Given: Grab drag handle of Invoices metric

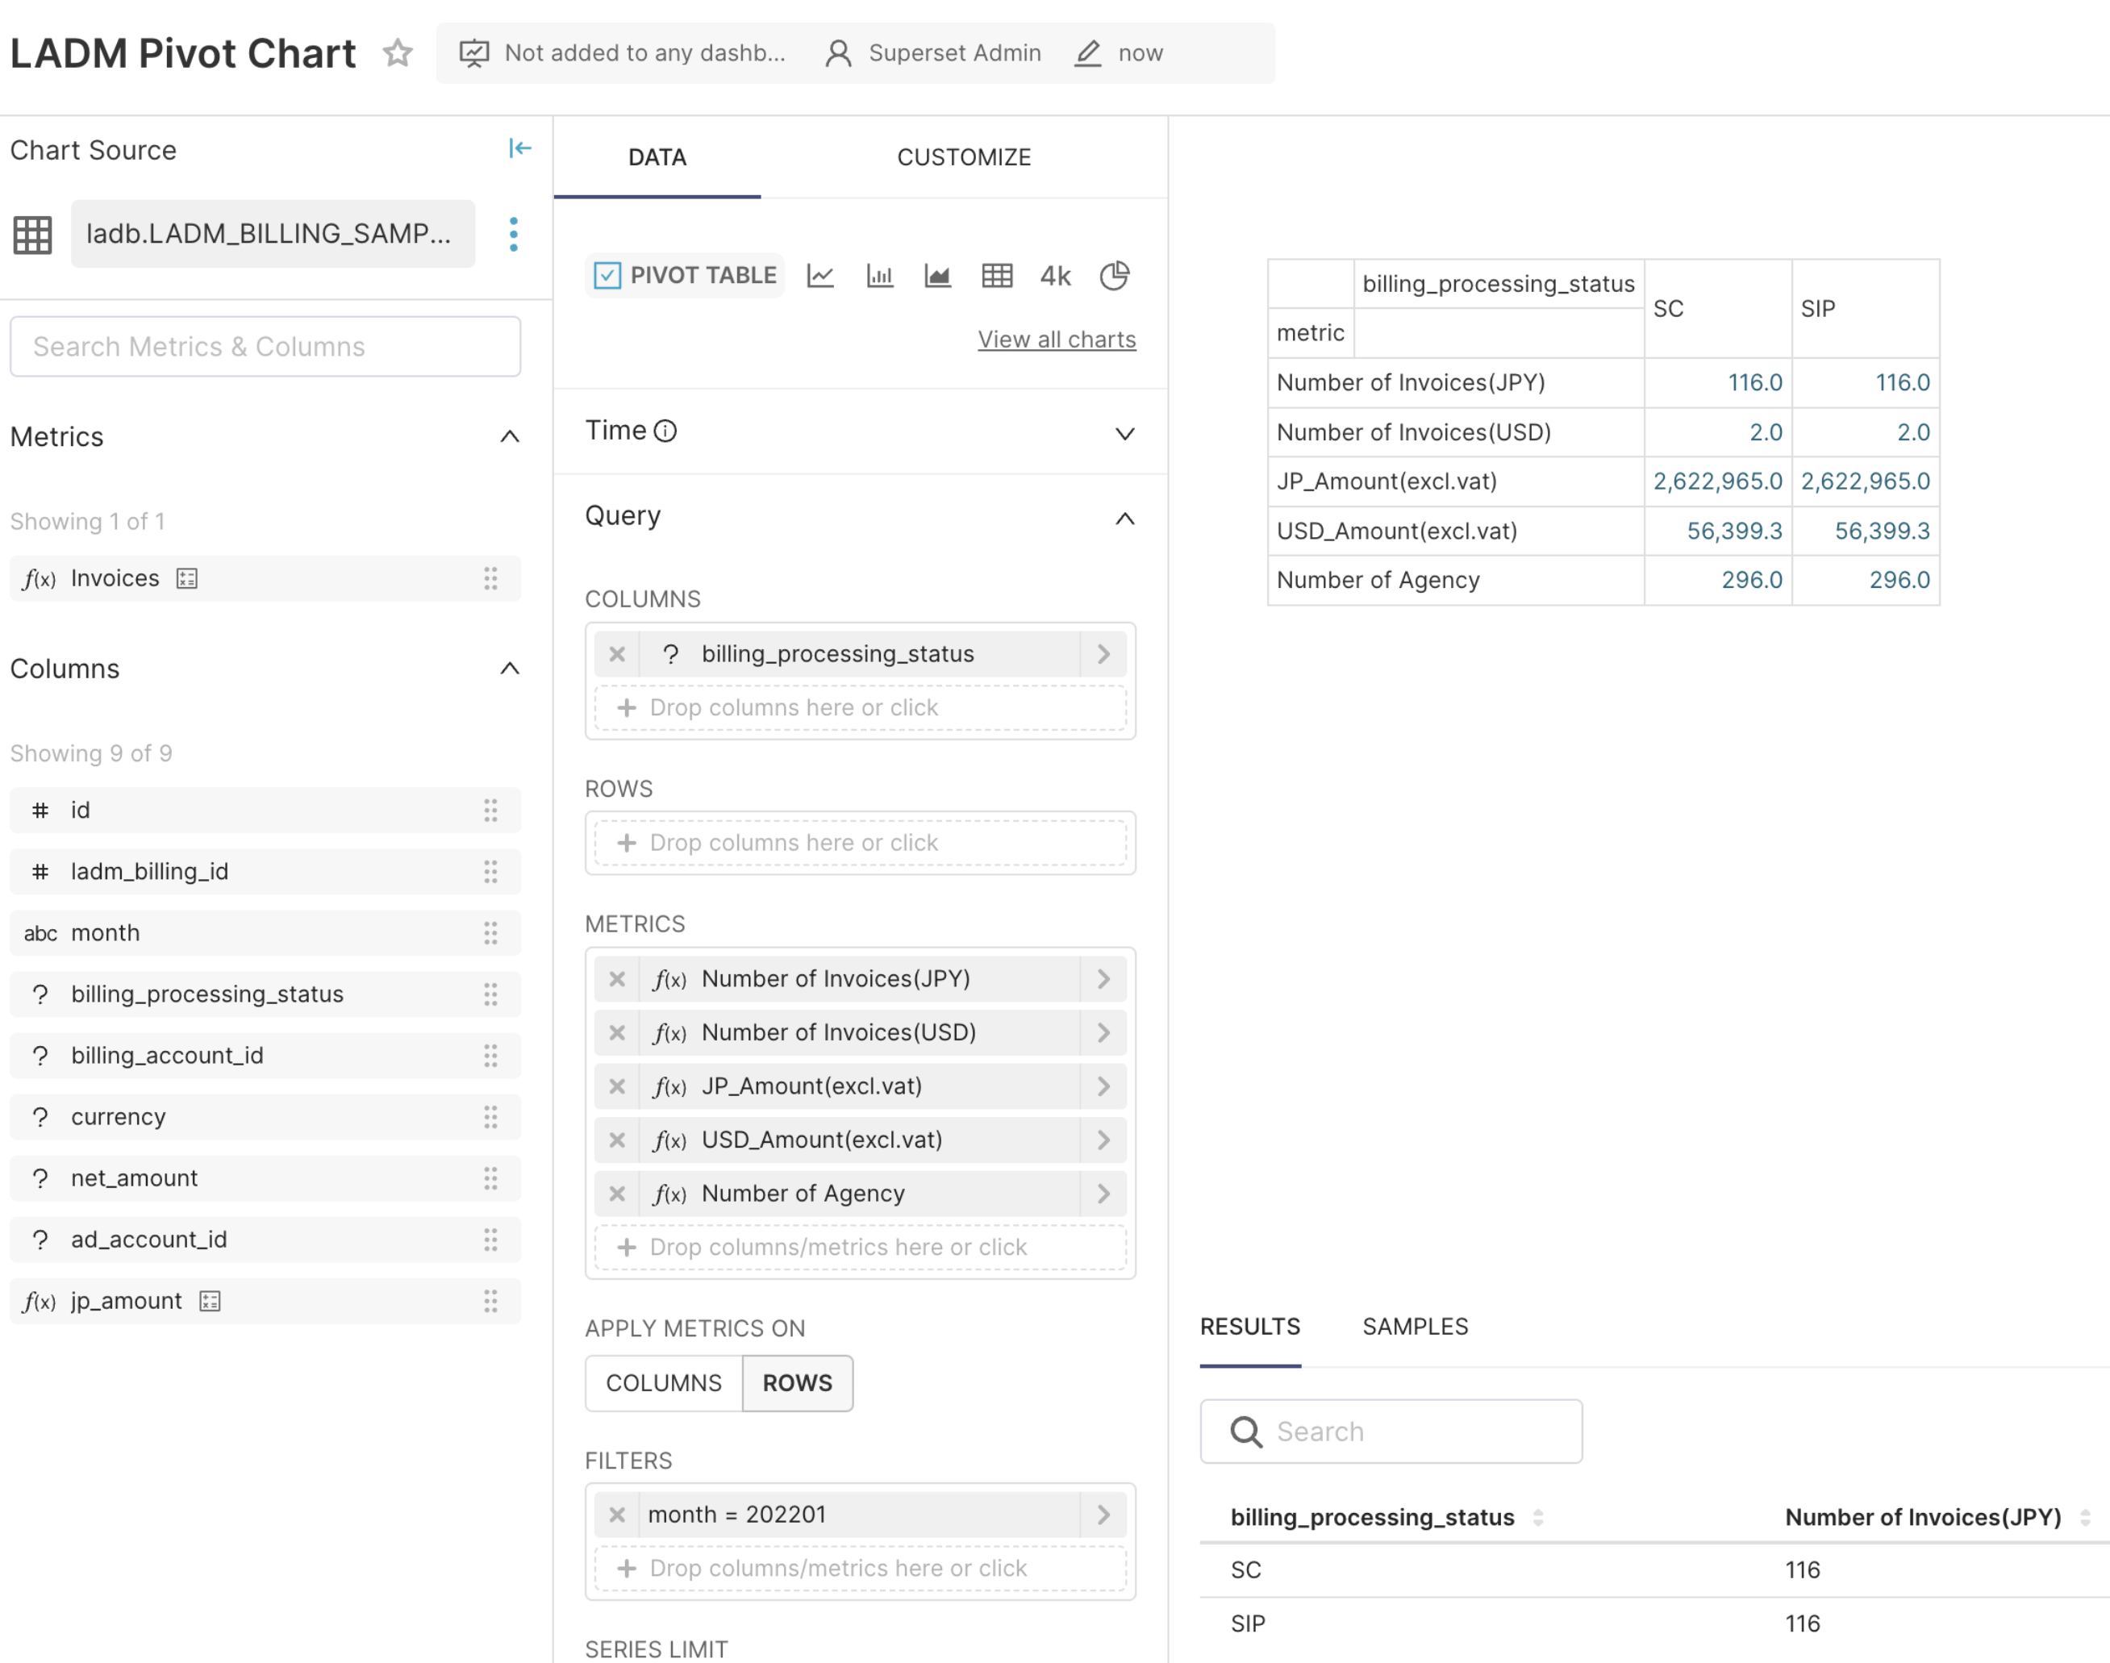Looking at the screenshot, I should [x=490, y=578].
